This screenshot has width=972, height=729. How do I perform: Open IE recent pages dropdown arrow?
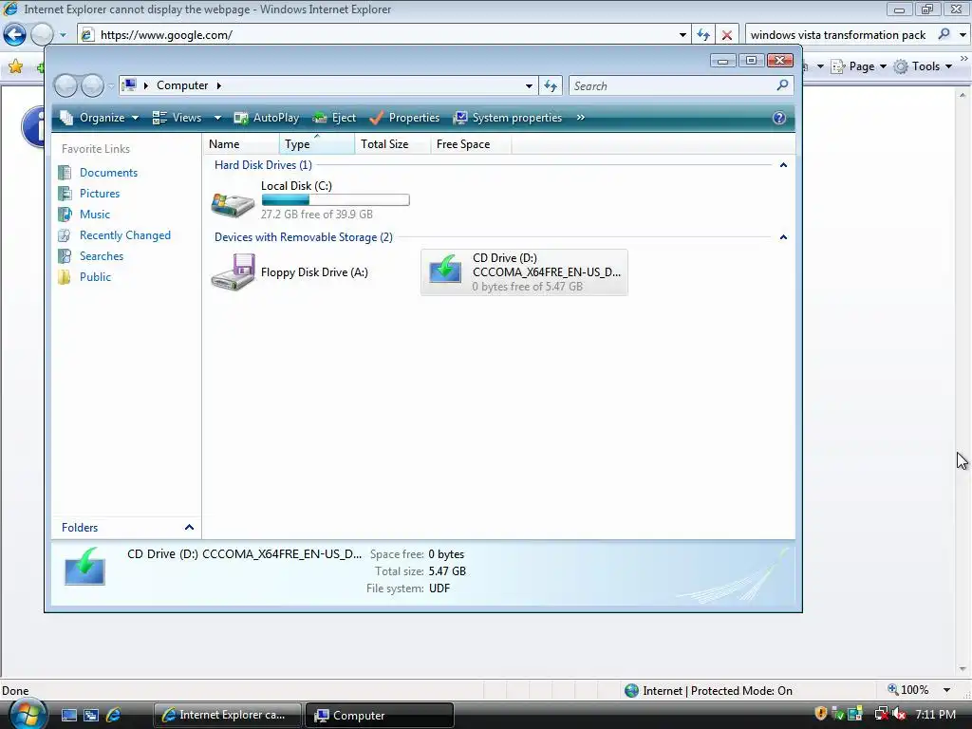coord(63,35)
